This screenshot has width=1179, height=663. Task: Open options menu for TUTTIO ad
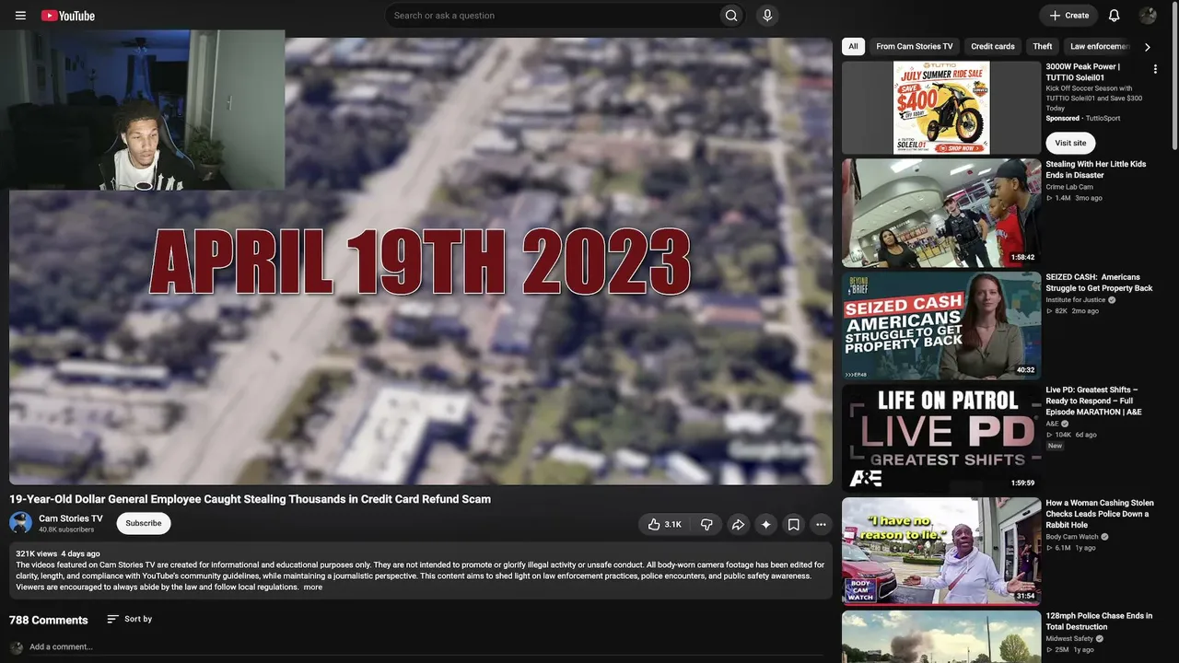coord(1155,69)
